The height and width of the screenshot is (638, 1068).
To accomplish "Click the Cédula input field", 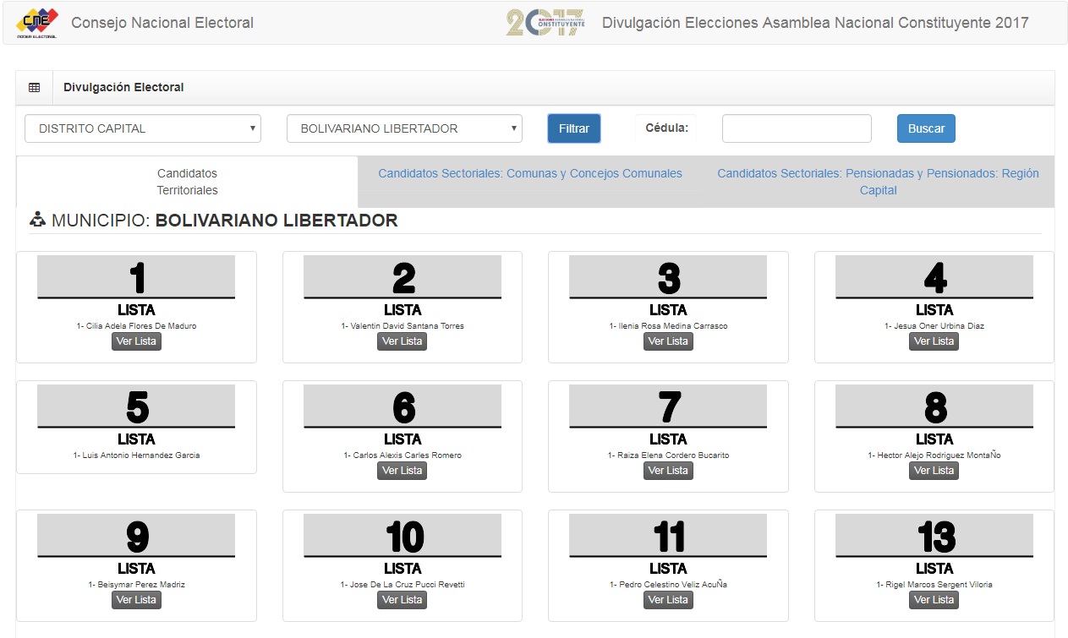I will (x=796, y=128).
